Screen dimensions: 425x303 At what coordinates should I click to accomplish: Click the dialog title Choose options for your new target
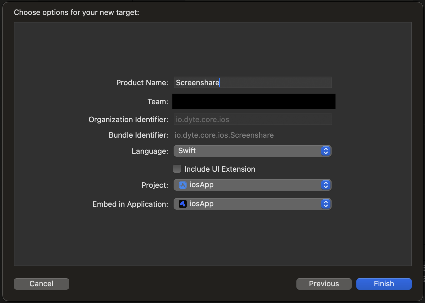click(76, 12)
